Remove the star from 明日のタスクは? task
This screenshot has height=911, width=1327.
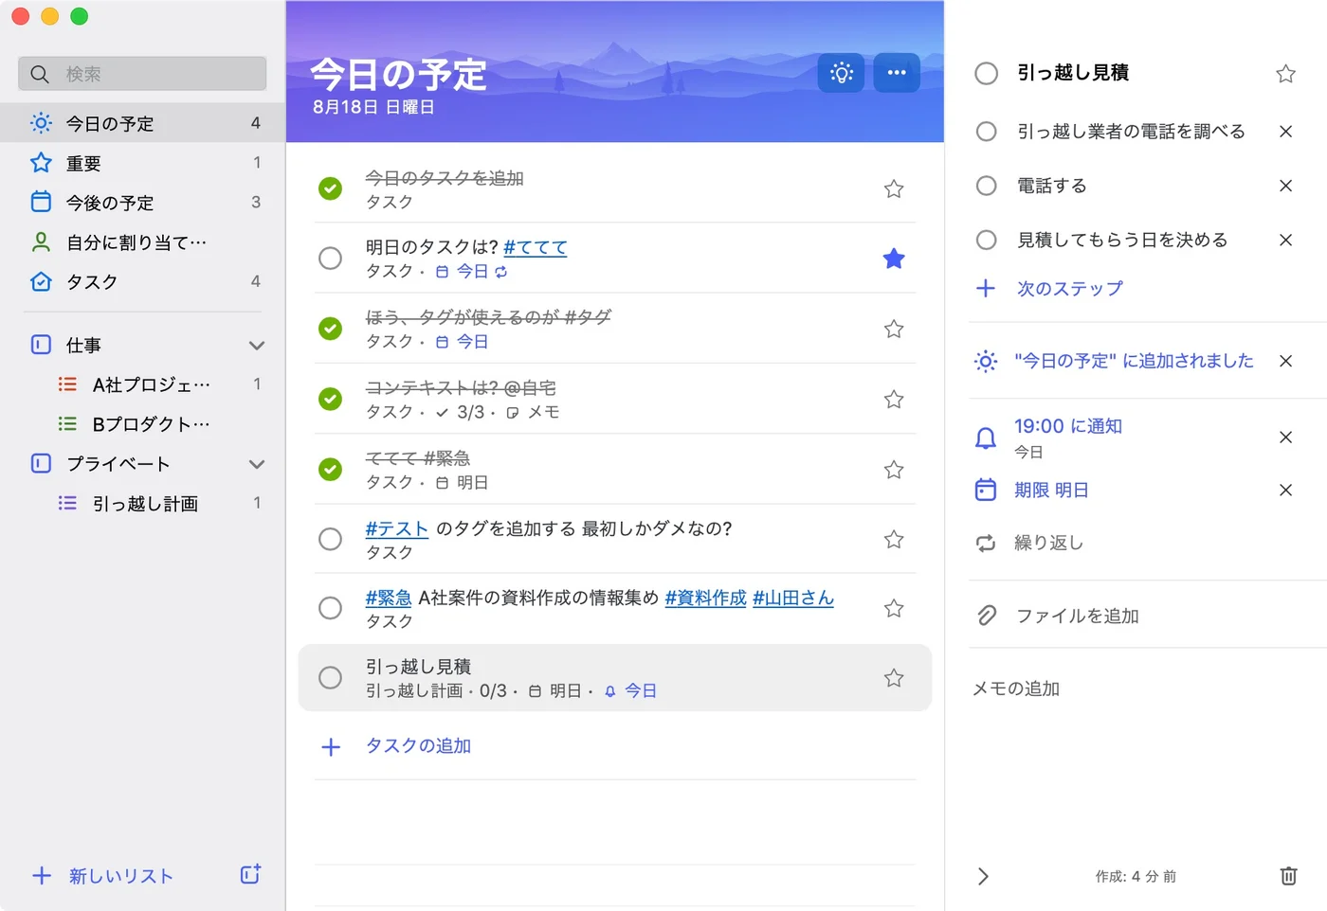point(894,259)
